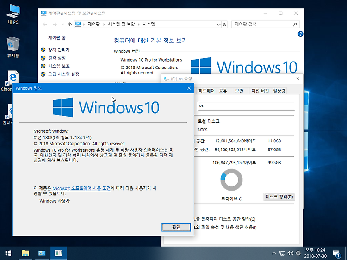Switch to 보안 tab in properties
The image size is (347, 260).
coord(239,91)
